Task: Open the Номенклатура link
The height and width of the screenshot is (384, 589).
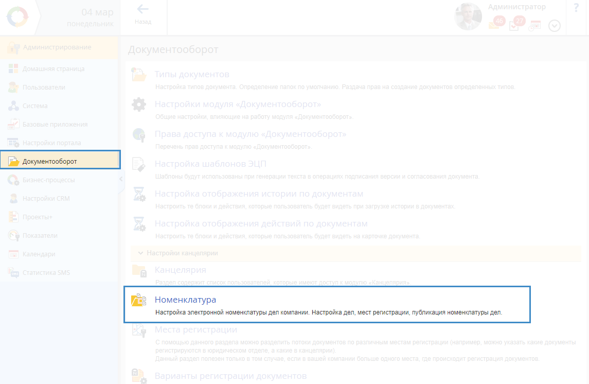Action: point(185,300)
